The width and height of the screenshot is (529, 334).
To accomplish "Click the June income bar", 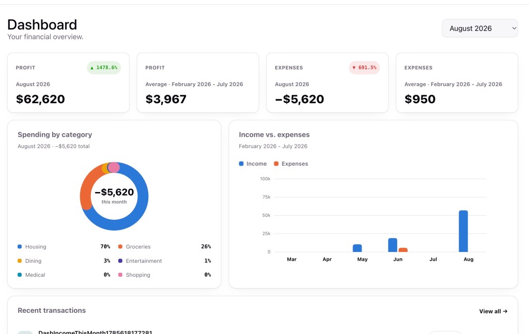I will click(x=393, y=245).
